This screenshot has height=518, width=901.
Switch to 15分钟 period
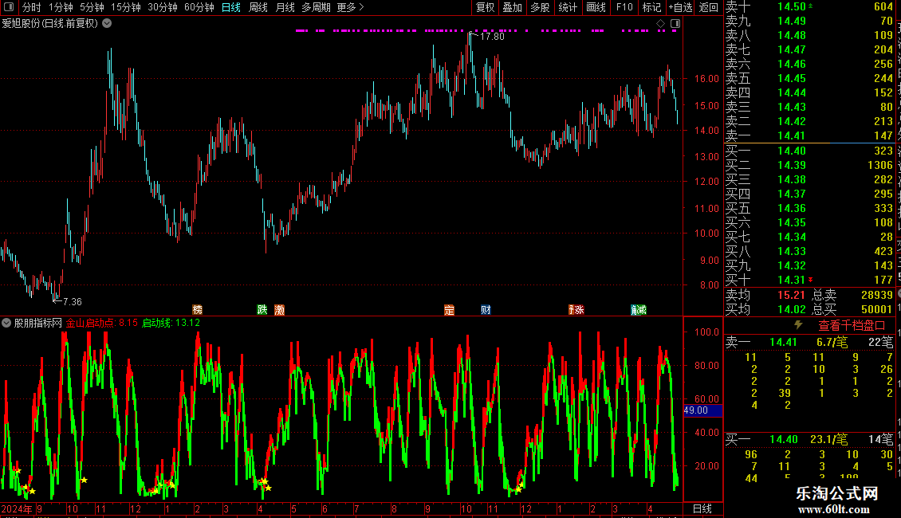click(125, 7)
